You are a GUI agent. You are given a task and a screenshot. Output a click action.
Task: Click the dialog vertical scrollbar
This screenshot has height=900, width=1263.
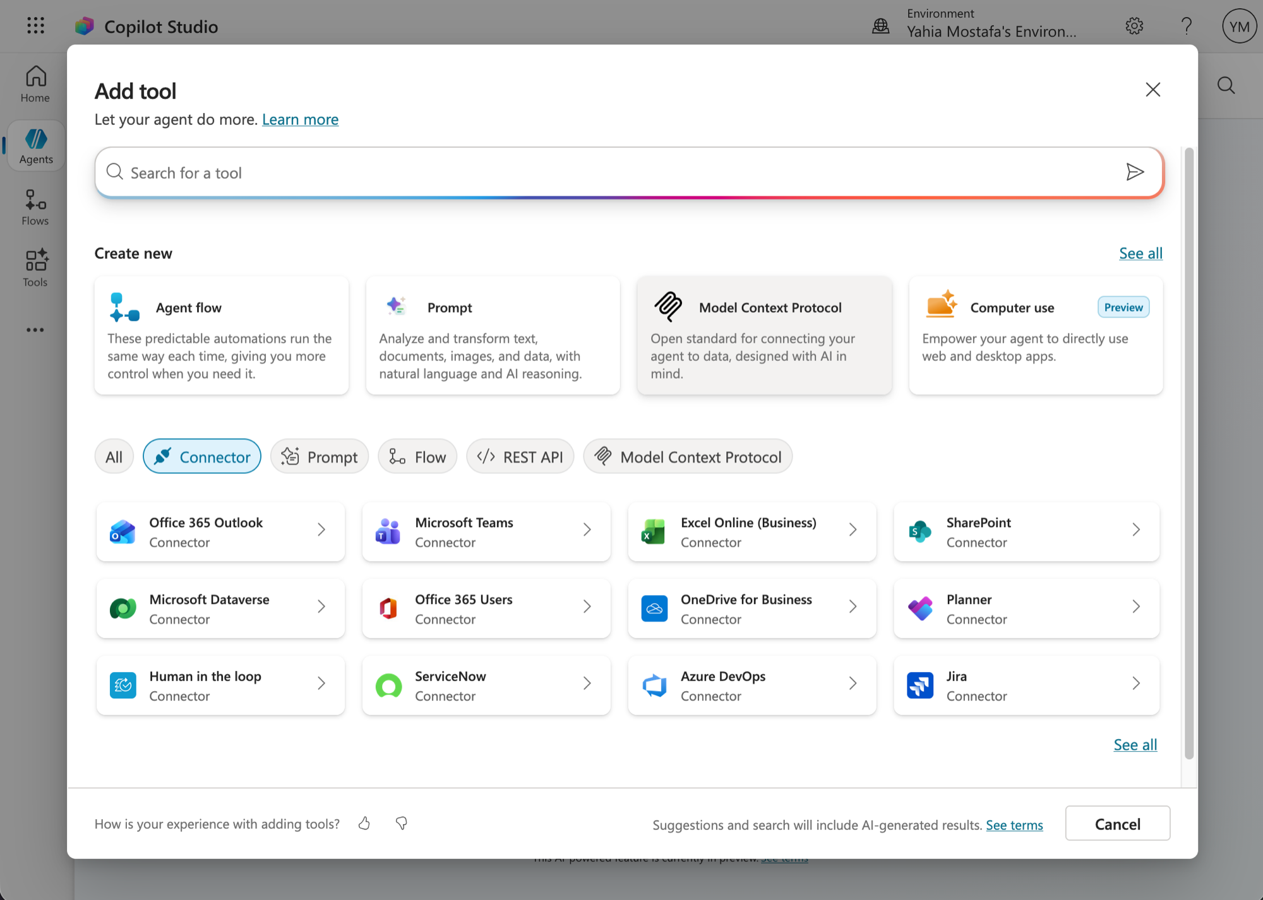coord(1189,453)
